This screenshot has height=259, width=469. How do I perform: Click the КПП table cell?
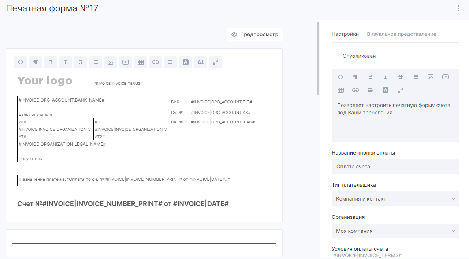131,129
